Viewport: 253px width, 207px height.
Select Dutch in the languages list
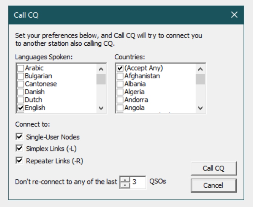[x=20, y=100]
